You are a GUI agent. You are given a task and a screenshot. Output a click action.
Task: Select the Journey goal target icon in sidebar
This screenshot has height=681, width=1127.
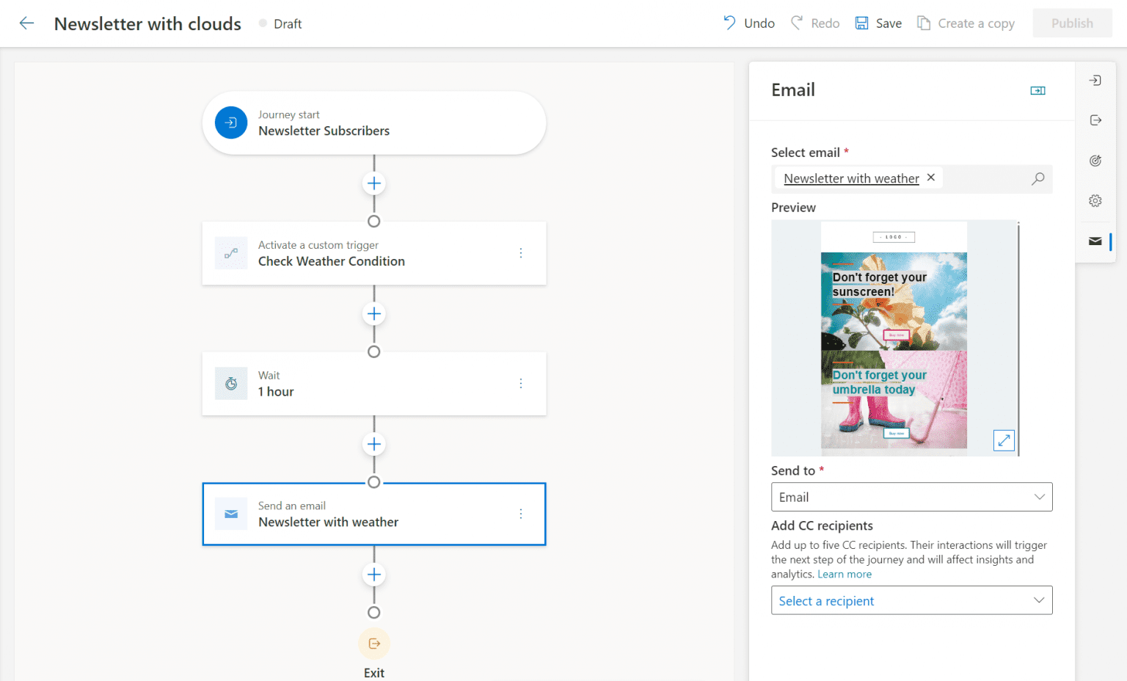pyautogui.click(x=1095, y=160)
